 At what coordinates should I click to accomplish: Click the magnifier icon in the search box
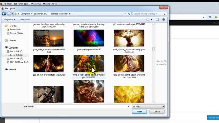click(x=165, y=14)
